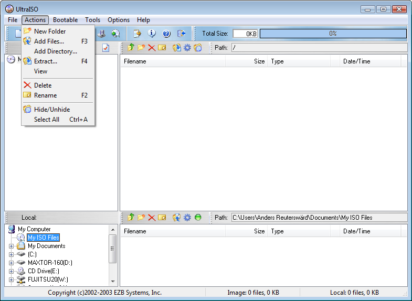Sort the Local file list by the Type column
The image size is (412, 301).
(299, 231)
